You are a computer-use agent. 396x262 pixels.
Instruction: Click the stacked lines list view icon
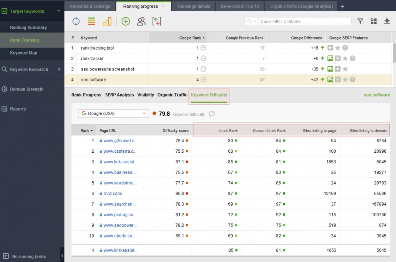click(x=92, y=21)
